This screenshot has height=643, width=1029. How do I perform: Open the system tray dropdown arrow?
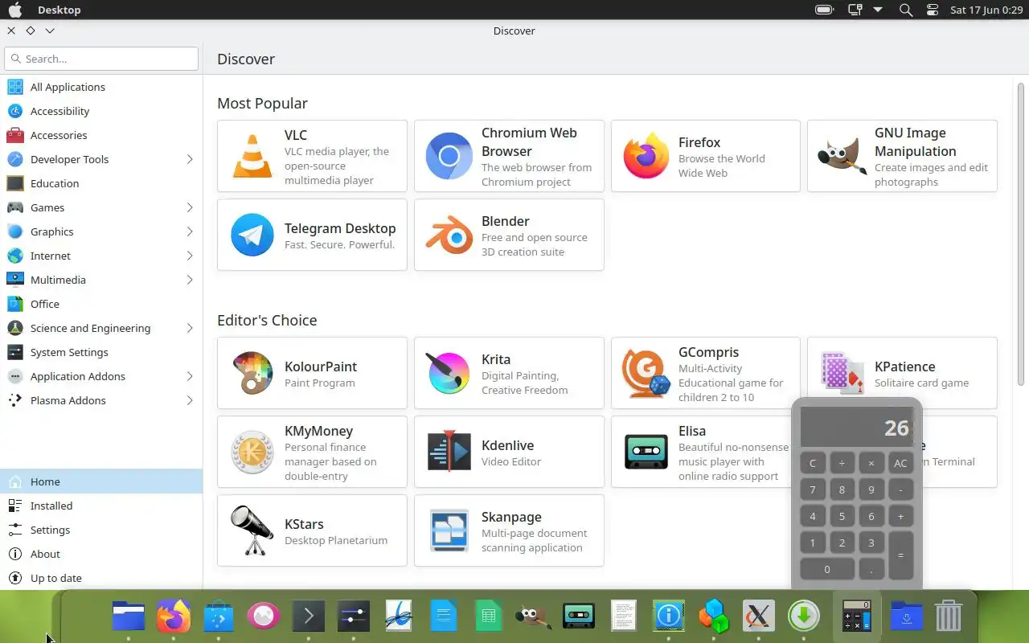coord(878,10)
